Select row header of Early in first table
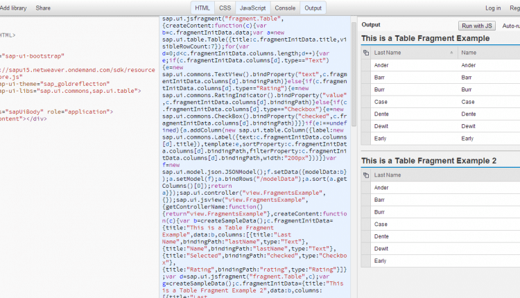 [x=366, y=139]
